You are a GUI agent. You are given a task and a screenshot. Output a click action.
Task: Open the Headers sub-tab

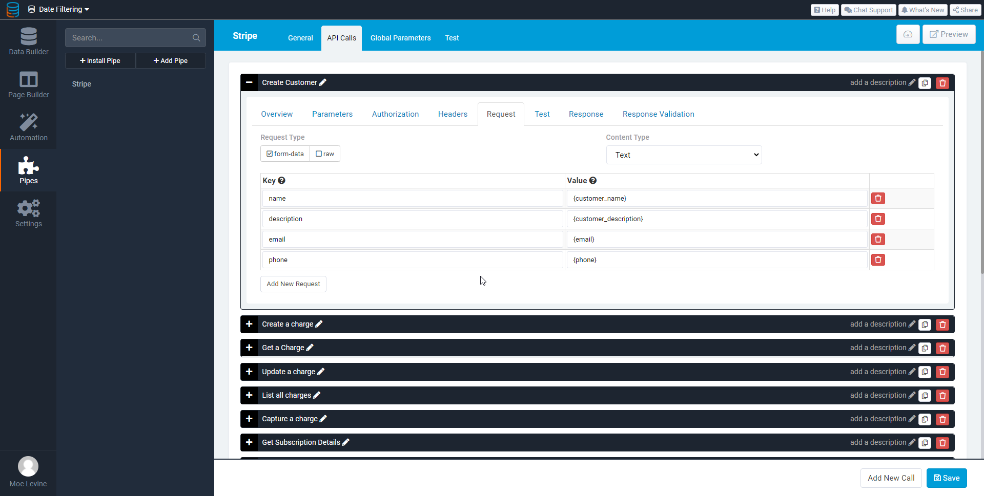click(x=453, y=114)
